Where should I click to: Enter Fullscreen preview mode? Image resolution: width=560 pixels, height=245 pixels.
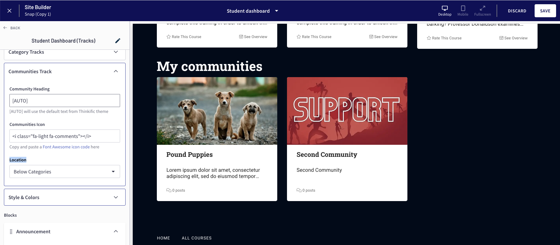[482, 11]
